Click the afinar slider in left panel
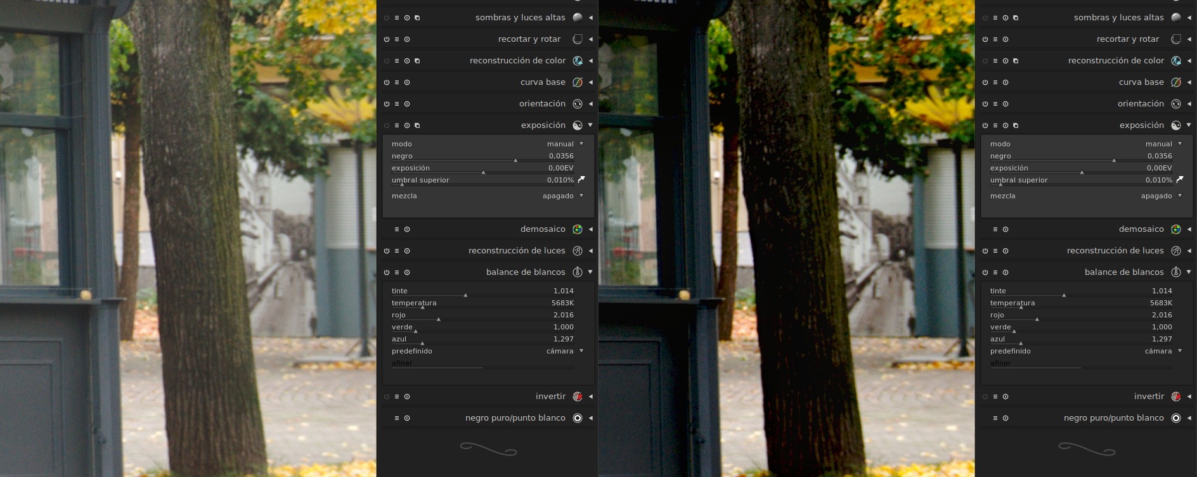This screenshot has width=1197, height=477. 482,364
